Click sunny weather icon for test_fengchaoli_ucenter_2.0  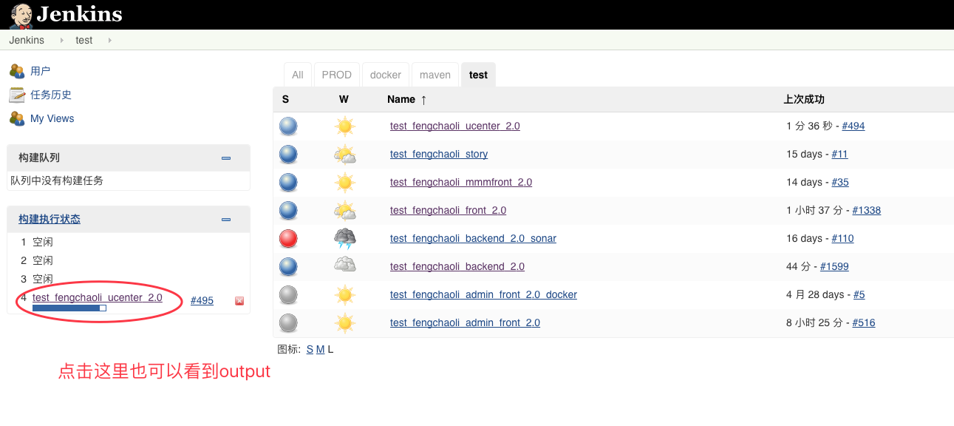[344, 126]
